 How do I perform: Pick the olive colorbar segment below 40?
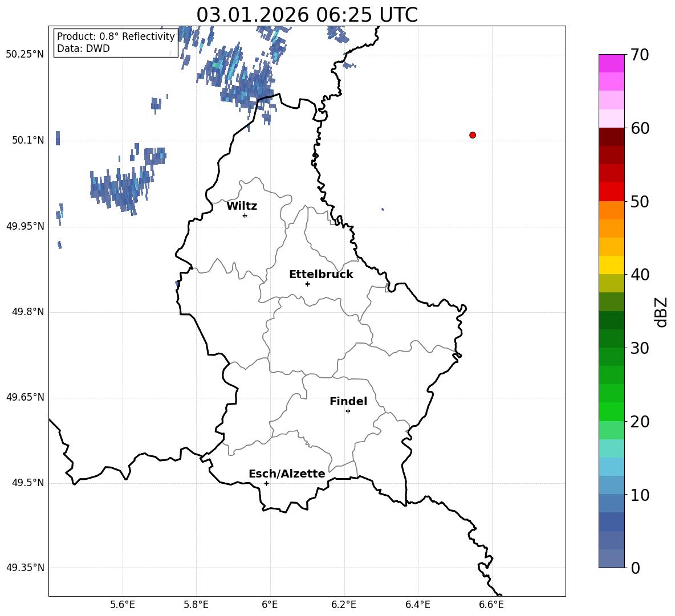612,283
